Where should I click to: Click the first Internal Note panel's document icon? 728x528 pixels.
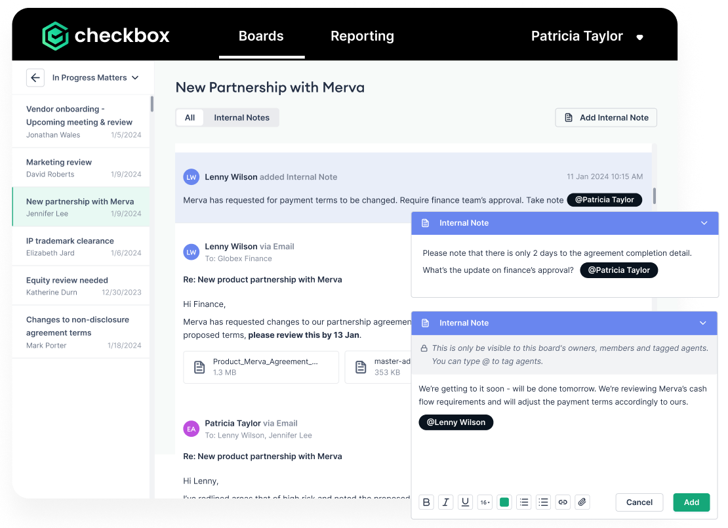click(425, 223)
